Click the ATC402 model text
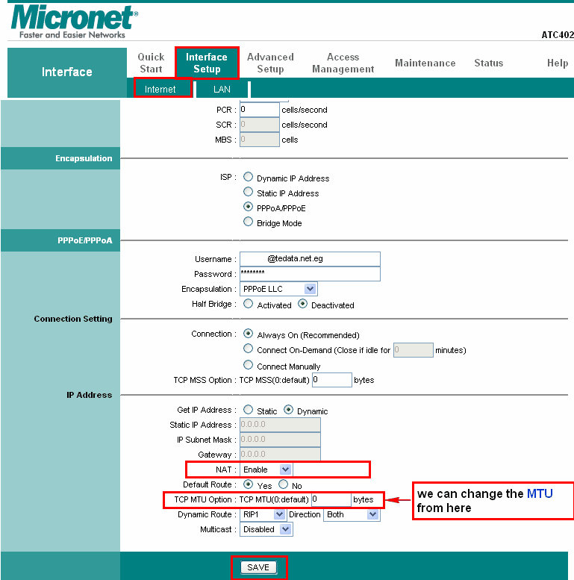This screenshot has width=574, height=580. pos(558,35)
